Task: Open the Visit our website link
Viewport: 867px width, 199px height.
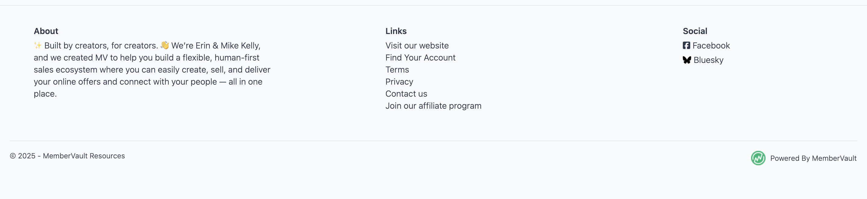Action: pyautogui.click(x=417, y=45)
